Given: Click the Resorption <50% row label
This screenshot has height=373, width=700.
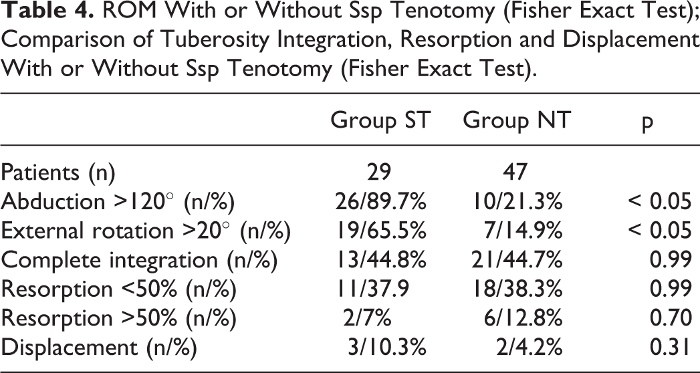Looking at the screenshot, I should (x=118, y=290).
